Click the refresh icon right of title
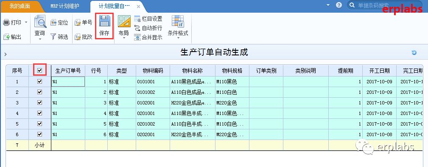 coord(414,53)
